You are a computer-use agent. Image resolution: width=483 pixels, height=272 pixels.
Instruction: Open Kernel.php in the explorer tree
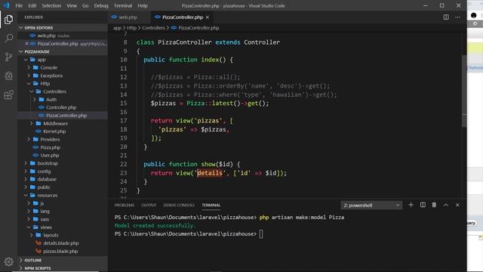[x=54, y=131]
